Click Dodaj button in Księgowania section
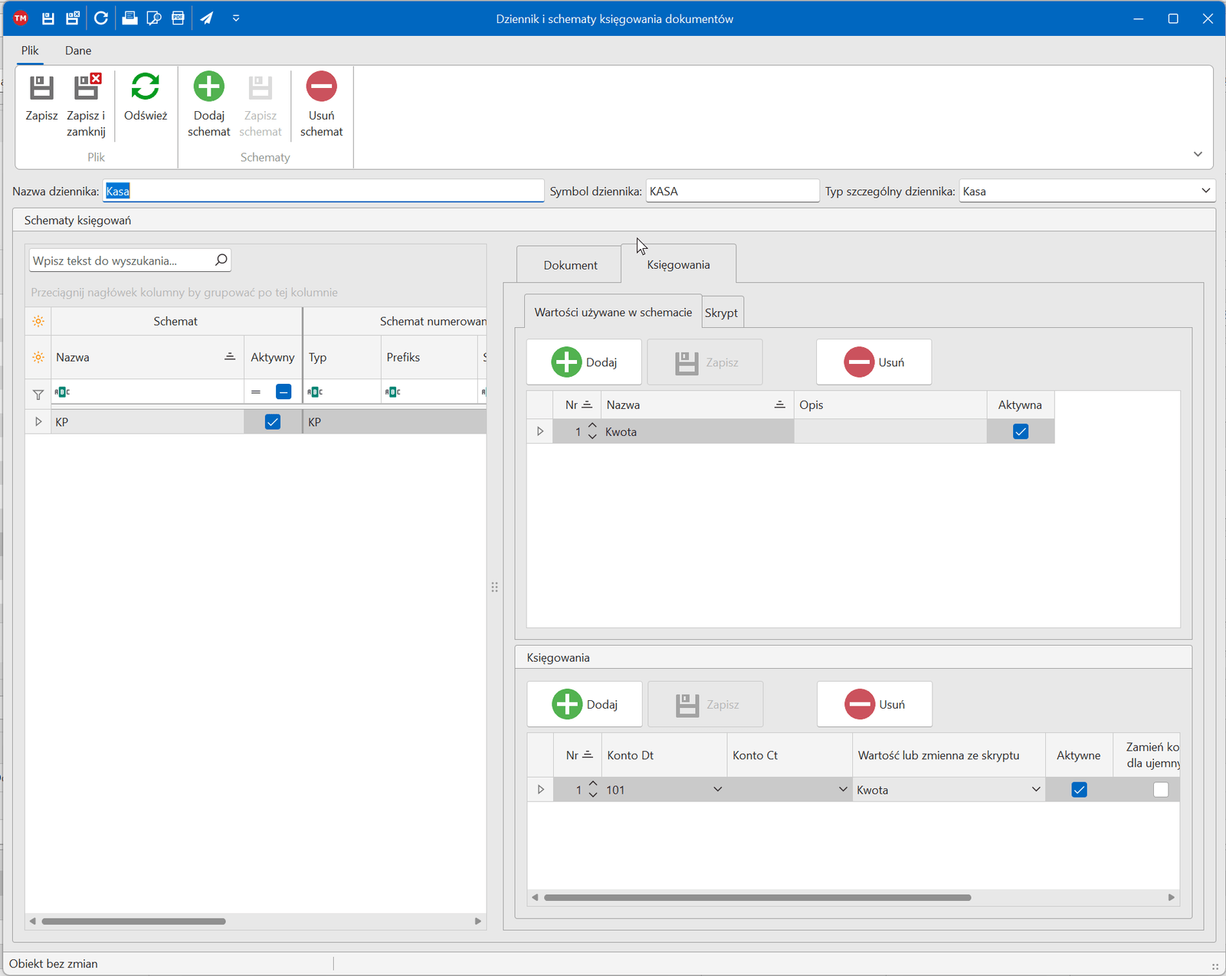The width and height of the screenshot is (1226, 976). [x=584, y=704]
